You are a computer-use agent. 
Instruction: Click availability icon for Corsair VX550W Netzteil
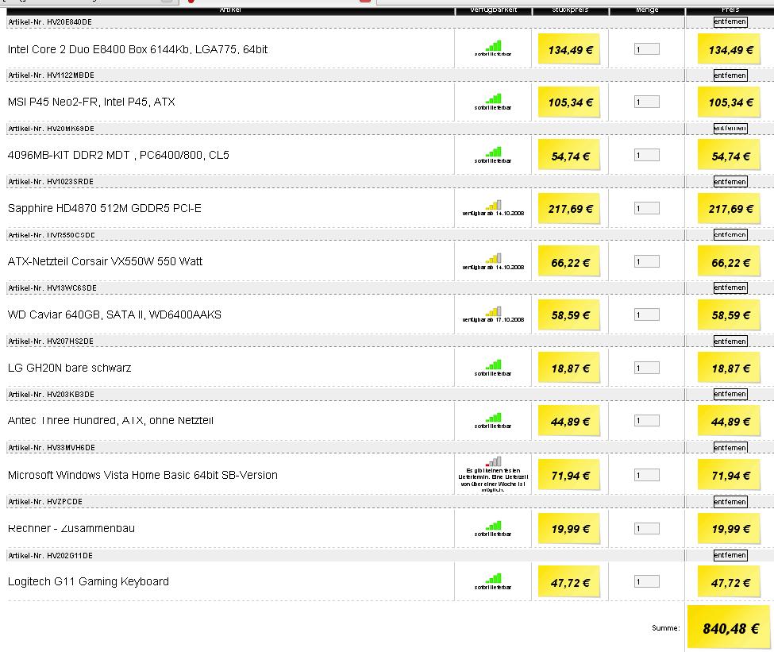(493, 258)
